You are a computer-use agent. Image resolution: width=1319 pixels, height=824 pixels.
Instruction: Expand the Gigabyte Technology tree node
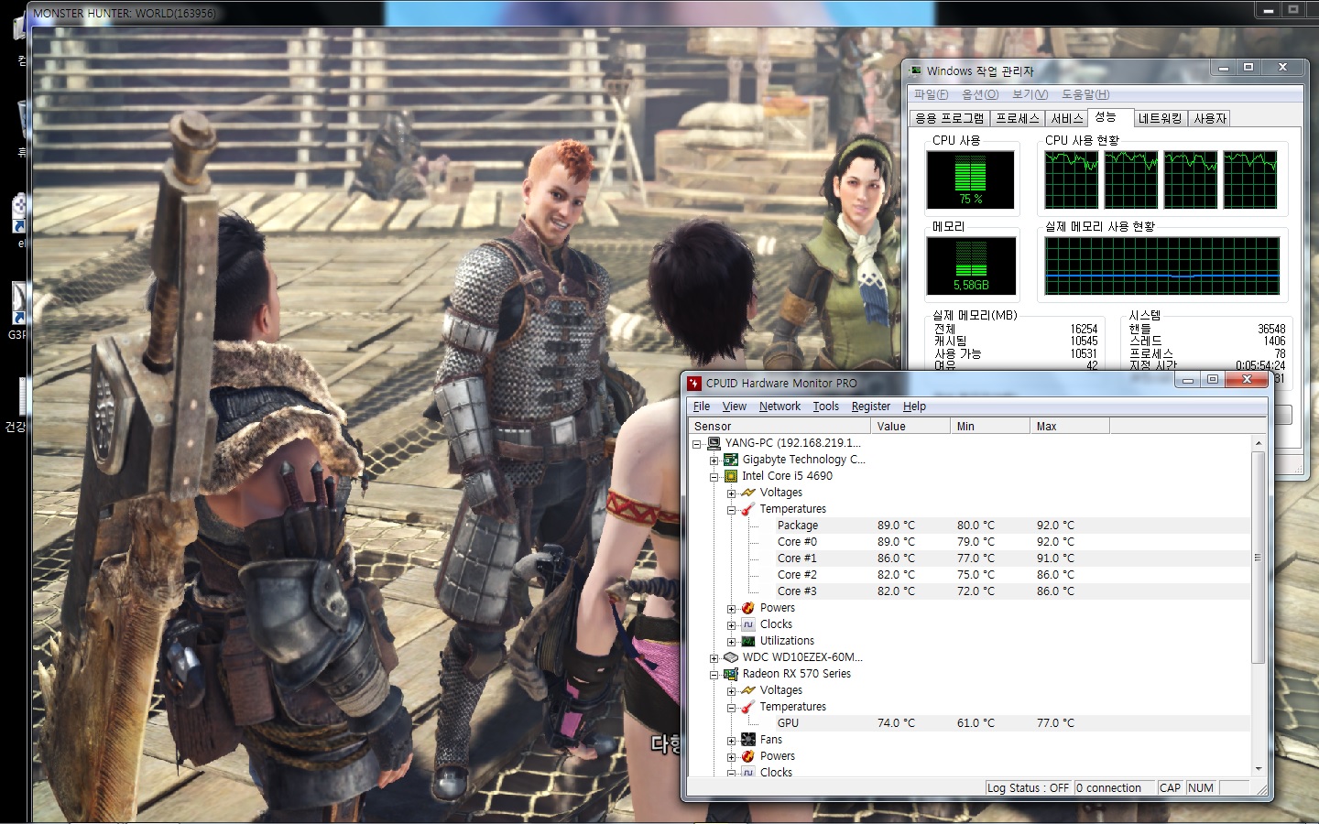tap(714, 461)
